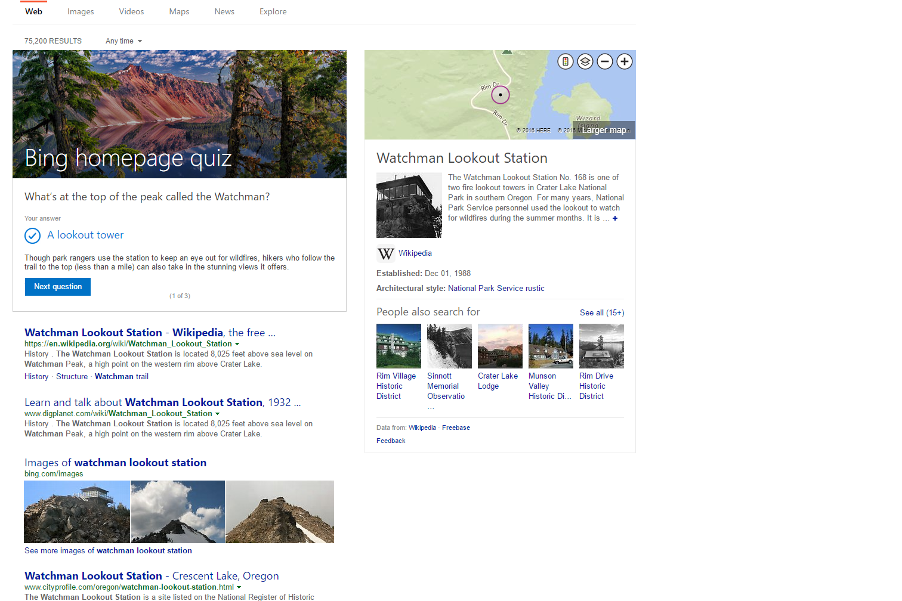This screenshot has width=902, height=601.
Task: Open Crater Lake Lodge thumbnail
Action: click(500, 346)
